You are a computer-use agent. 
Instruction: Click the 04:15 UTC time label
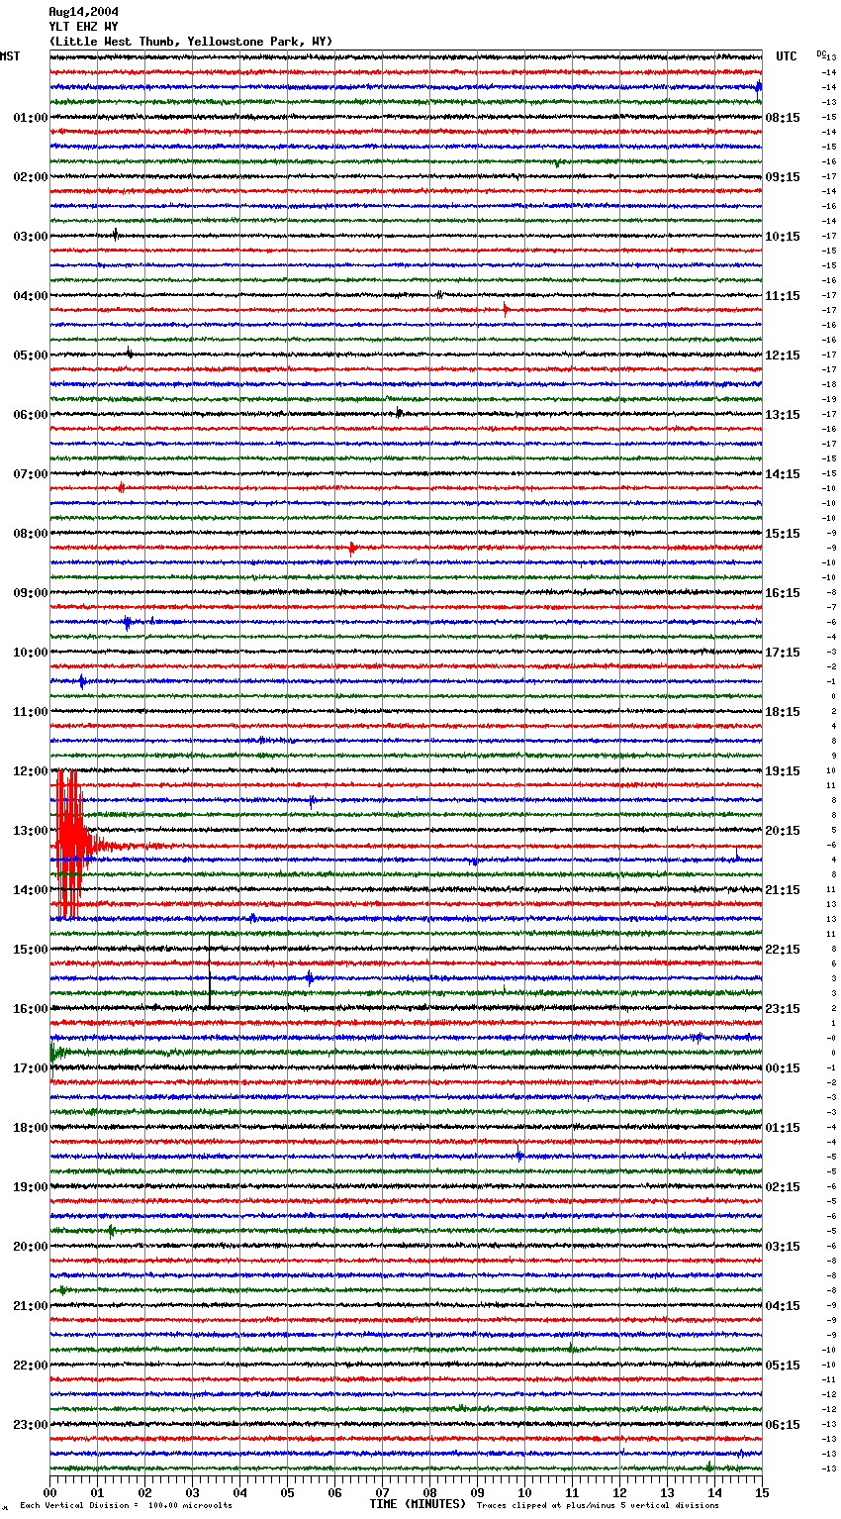(x=783, y=1306)
